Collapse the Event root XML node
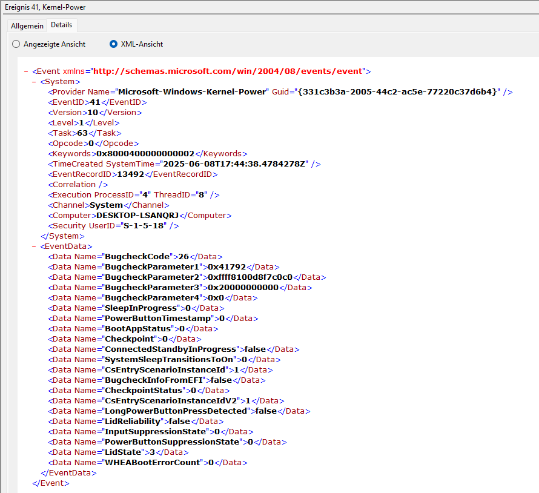The width and height of the screenshot is (539, 493). click(26, 71)
